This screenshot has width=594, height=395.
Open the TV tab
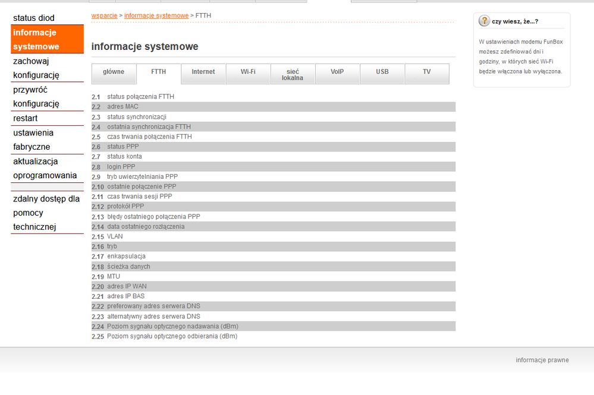point(427,72)
